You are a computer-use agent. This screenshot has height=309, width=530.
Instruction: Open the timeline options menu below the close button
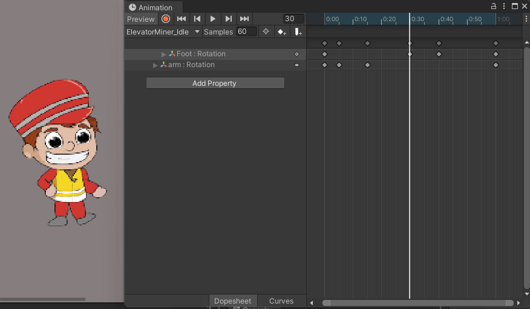tap(526, 19)
